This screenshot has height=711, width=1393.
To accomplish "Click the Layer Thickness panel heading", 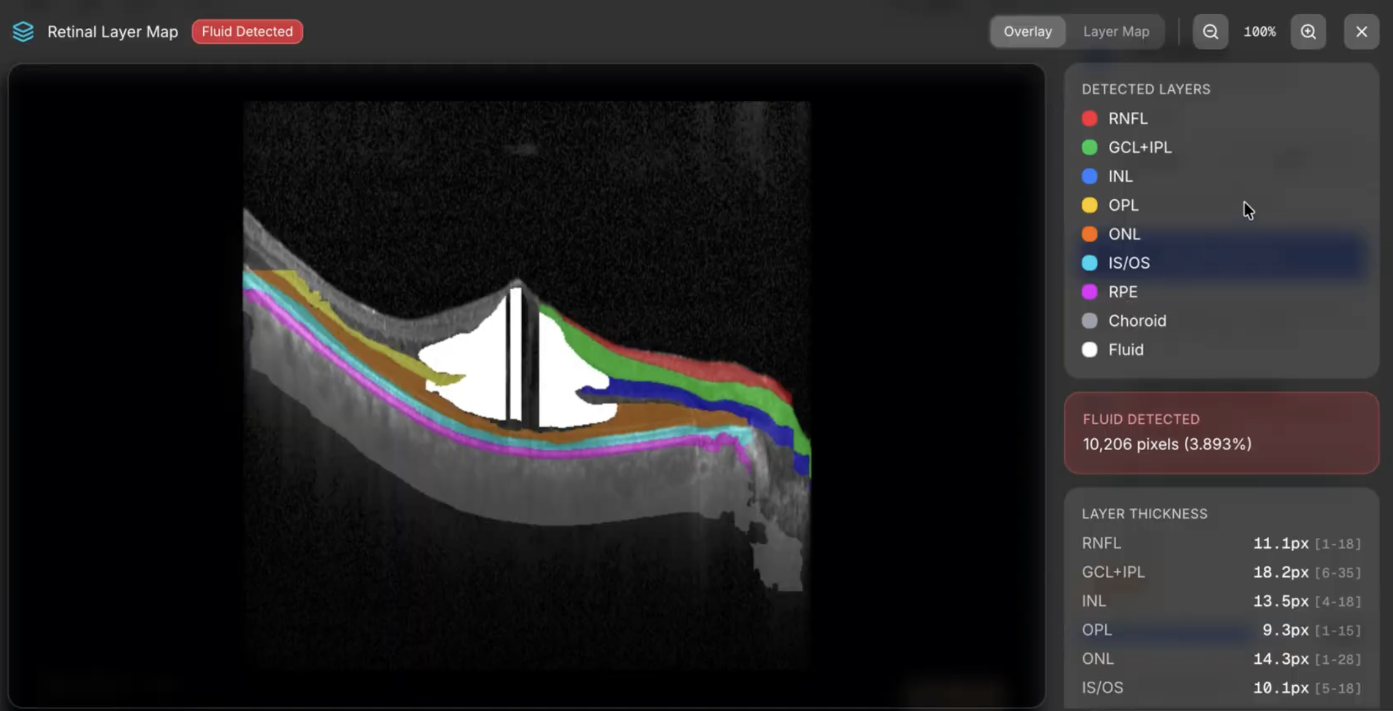I will coord(1144,514).
